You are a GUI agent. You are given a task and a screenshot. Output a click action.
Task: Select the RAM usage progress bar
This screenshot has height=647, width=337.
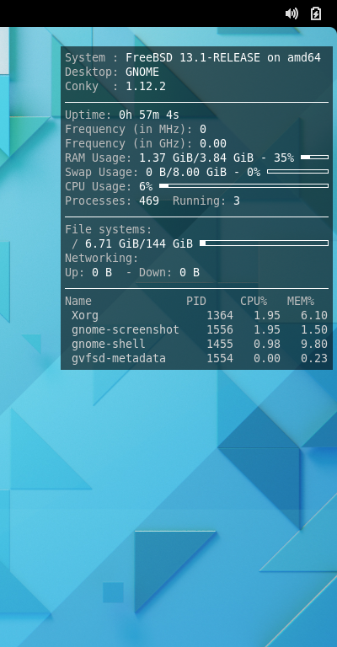pyautogui.click(x=315, y=158)
